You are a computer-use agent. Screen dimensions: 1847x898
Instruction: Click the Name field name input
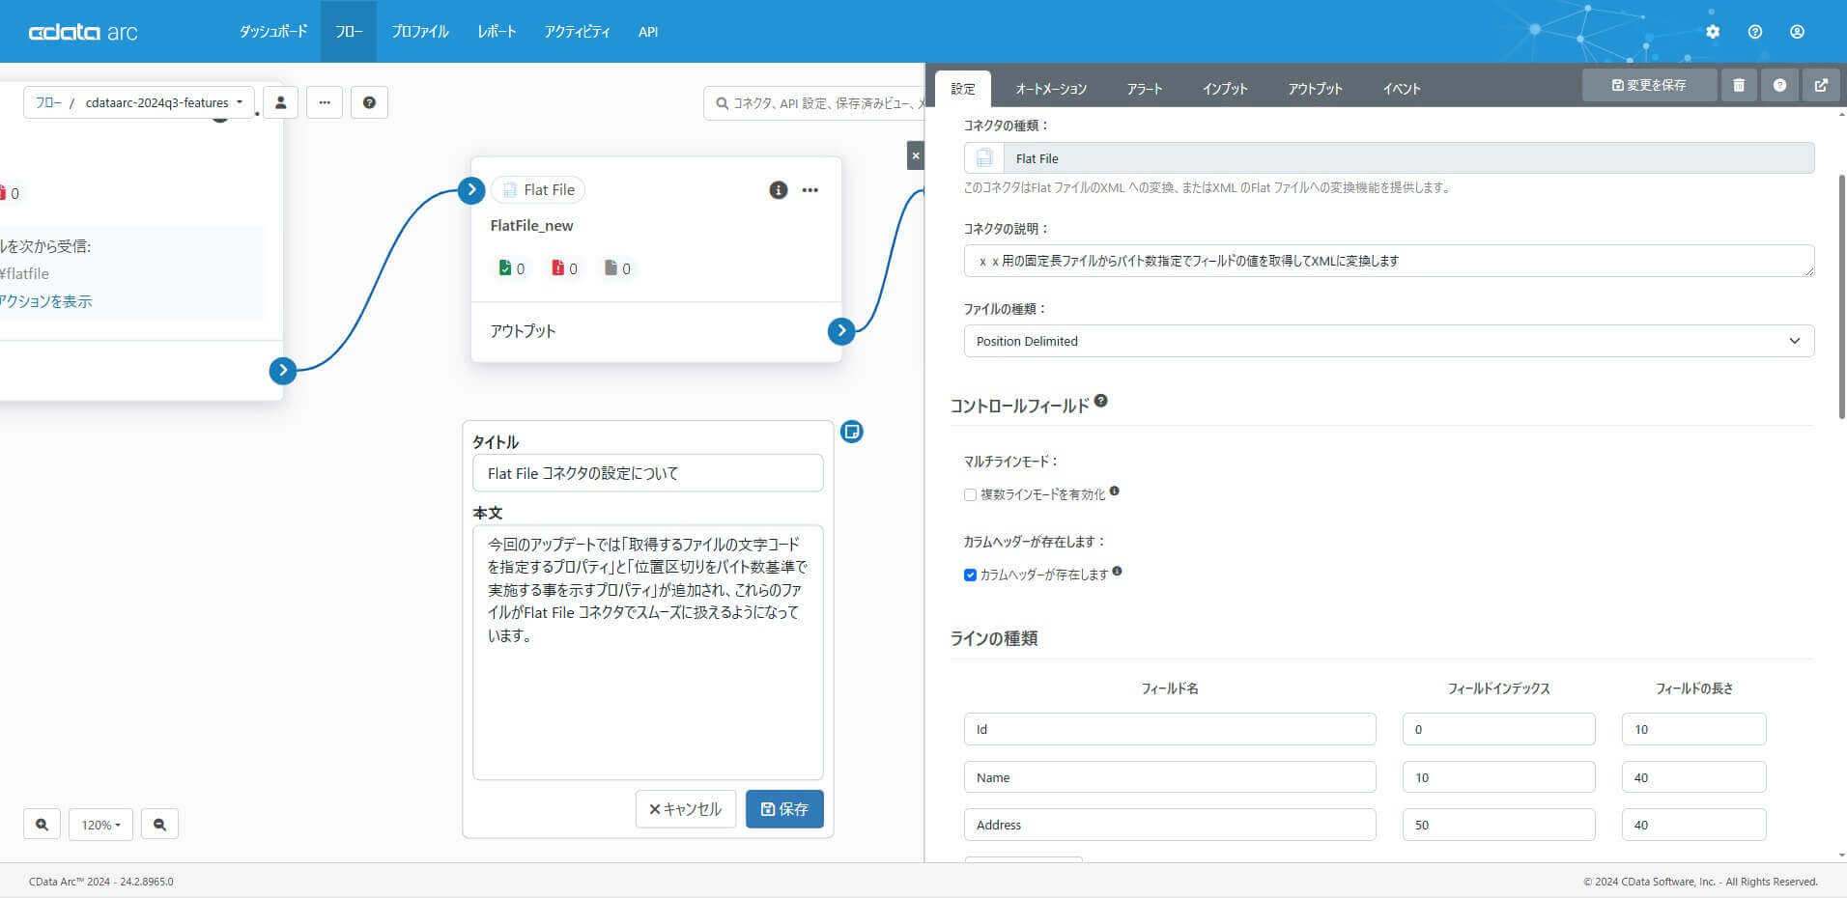click(x=1170, y=777)
